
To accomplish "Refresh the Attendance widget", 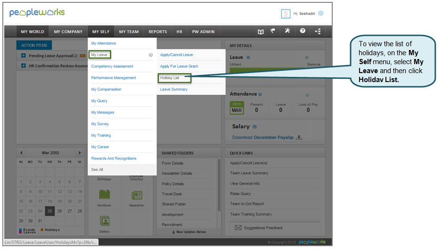I will point(307,95).
